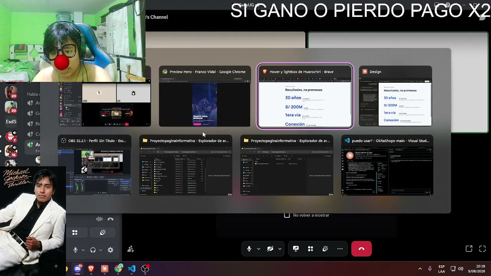This screenshot has height=276, width=491.
Task: Open microphone options arrow in call controls
Action: tap(259, 249)
